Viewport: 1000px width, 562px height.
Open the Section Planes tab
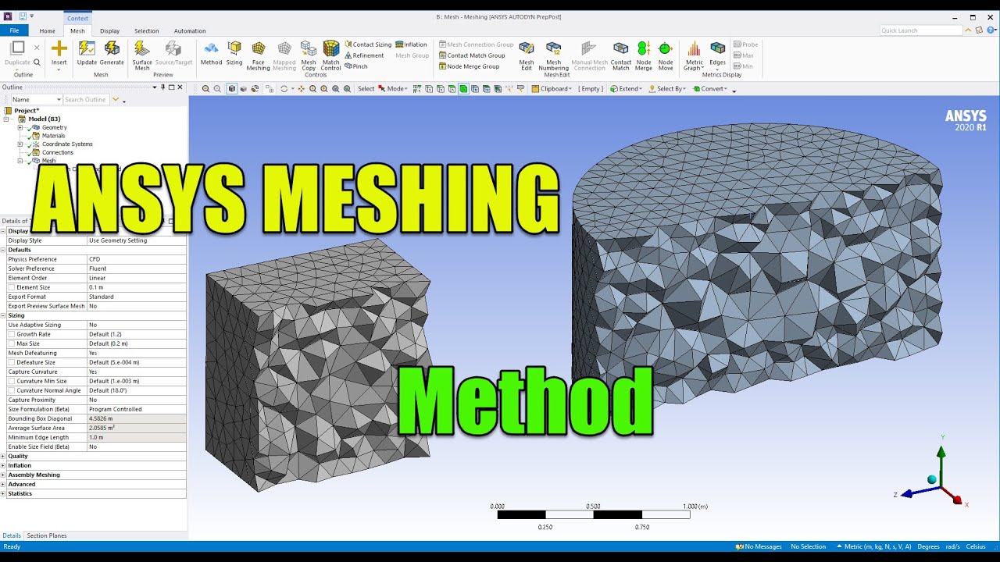(47, 535)
